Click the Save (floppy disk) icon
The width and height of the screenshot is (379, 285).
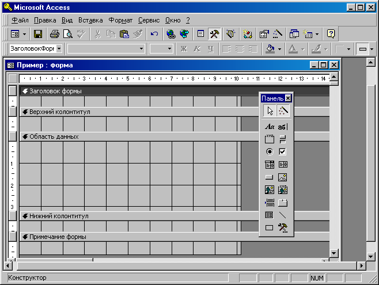(38, 34)
